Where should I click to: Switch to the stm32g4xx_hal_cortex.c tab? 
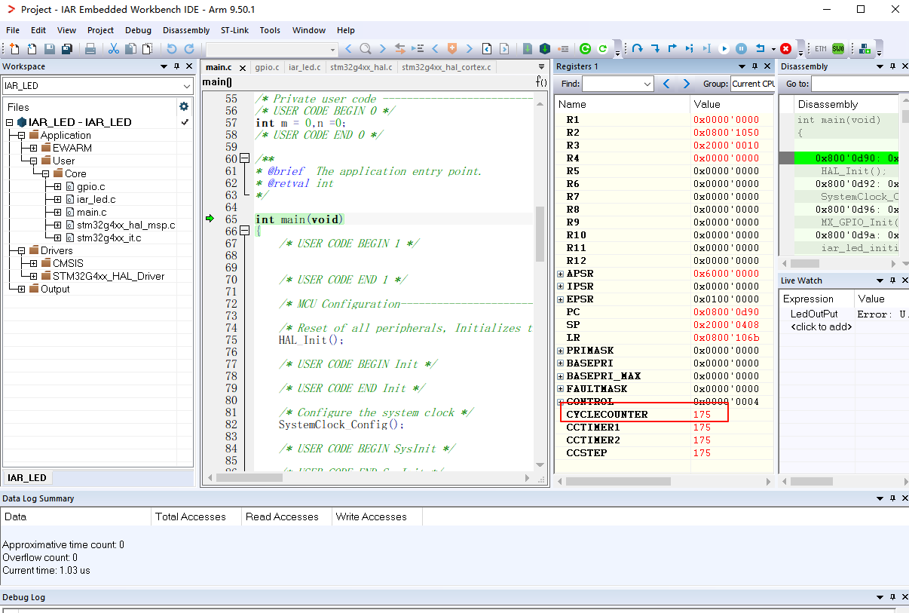(x=446, y=67)
